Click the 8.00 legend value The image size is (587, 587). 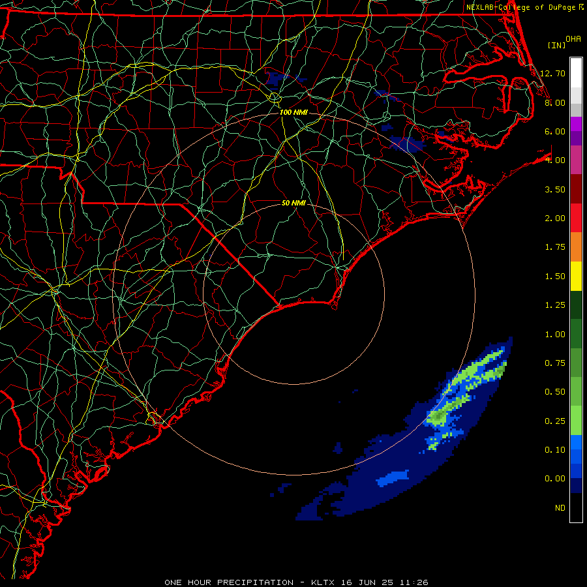(555, 102)
